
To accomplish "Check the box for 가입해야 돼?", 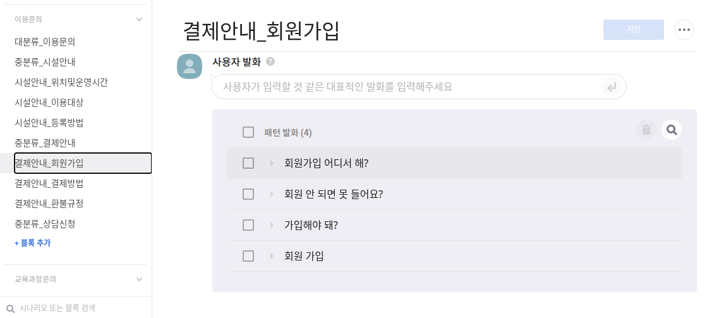I will coord(248,225).
